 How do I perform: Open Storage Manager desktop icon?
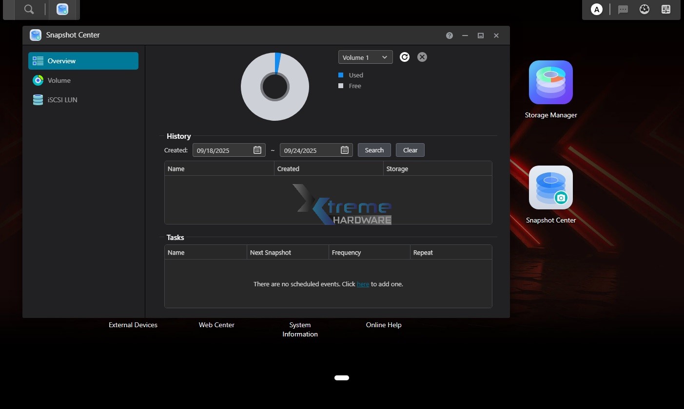(550, 83)
